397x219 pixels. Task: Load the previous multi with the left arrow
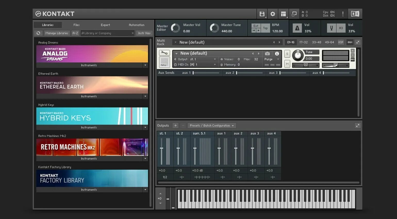[x=274, y=42]
